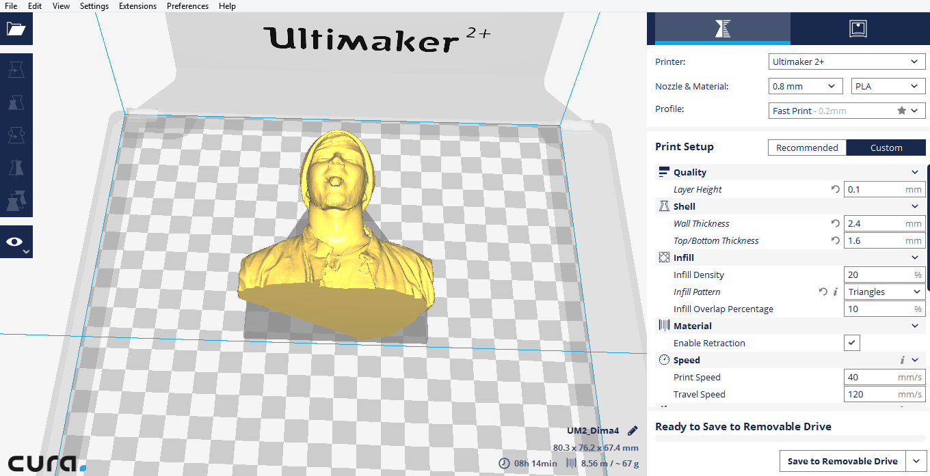This screenshot has width=930, height=476.
Task: Click the Material category barcode icon
Action: pos(663,326)
